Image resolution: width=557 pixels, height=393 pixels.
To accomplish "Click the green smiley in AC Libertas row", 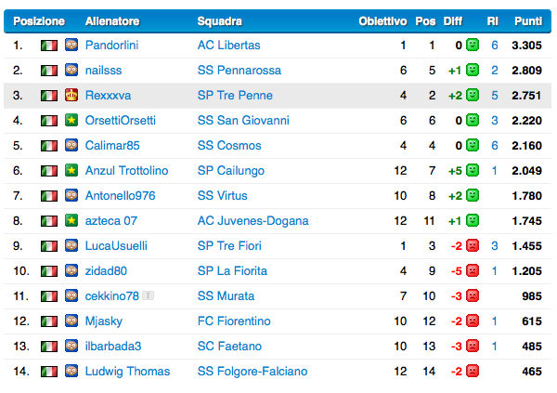I will pos(473,45).
